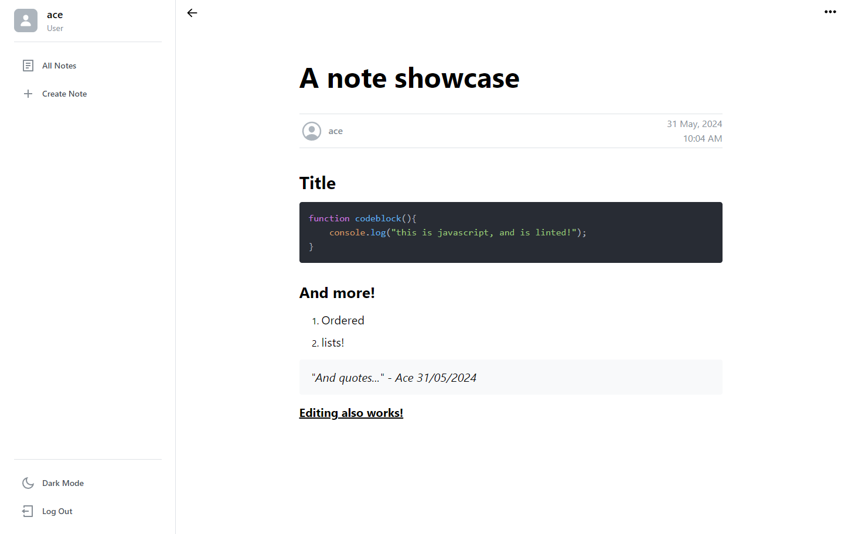The width and height of the screenshot is (845, 534).
Task: Toggle Dark Mode on
Action: point(63,482)
